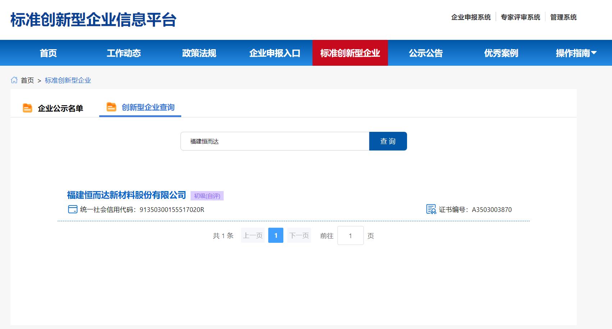Go to 政策法规 in the navigation bar
Image resolution: width=612 pixels, height=329 pixels.
click(x=199, y=53)
